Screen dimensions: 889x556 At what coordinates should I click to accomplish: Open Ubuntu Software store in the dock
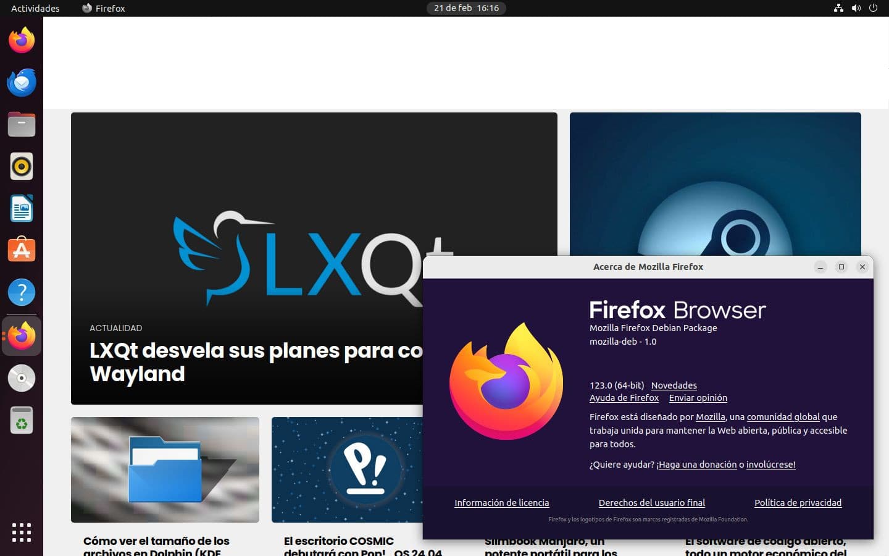pos(22,250)
